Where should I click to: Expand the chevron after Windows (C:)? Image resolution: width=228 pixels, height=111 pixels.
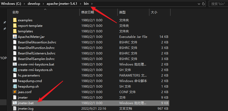click(24, 4)
